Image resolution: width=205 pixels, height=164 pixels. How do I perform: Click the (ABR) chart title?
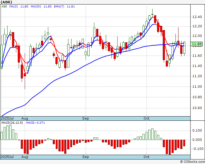tap(6, 2)
